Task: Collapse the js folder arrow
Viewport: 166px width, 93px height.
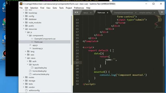Action: [26, 32]
